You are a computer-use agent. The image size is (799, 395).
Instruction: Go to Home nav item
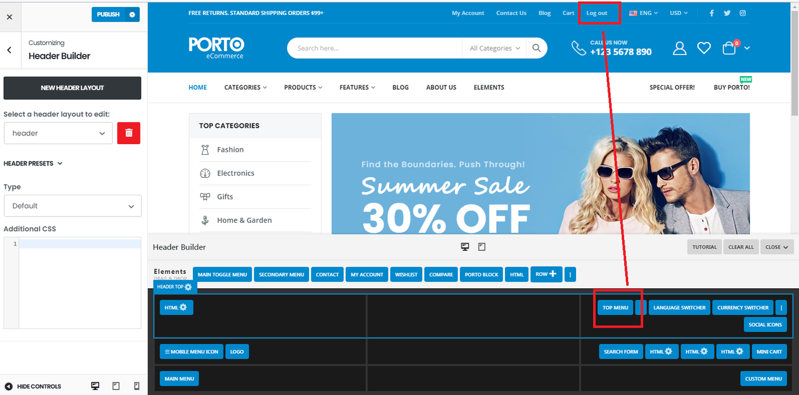tap(198, 87)
